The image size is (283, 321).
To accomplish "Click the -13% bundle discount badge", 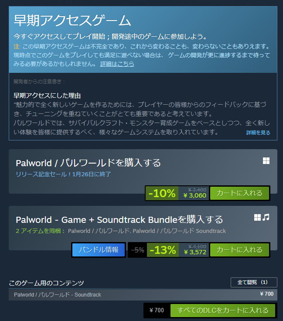I will (x=163, y=250).
